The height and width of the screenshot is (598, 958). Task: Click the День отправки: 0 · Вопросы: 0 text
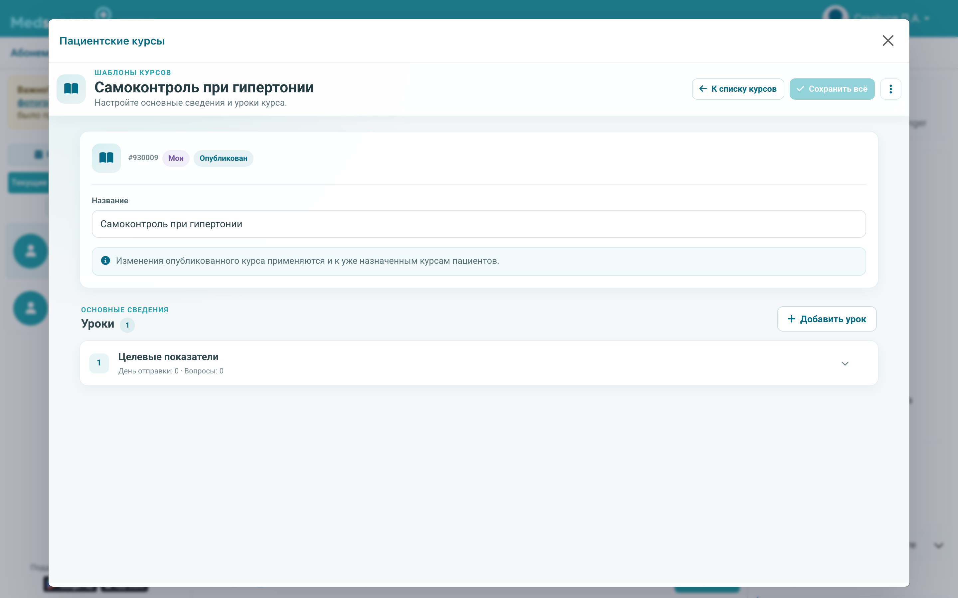(x=171, y=371)
